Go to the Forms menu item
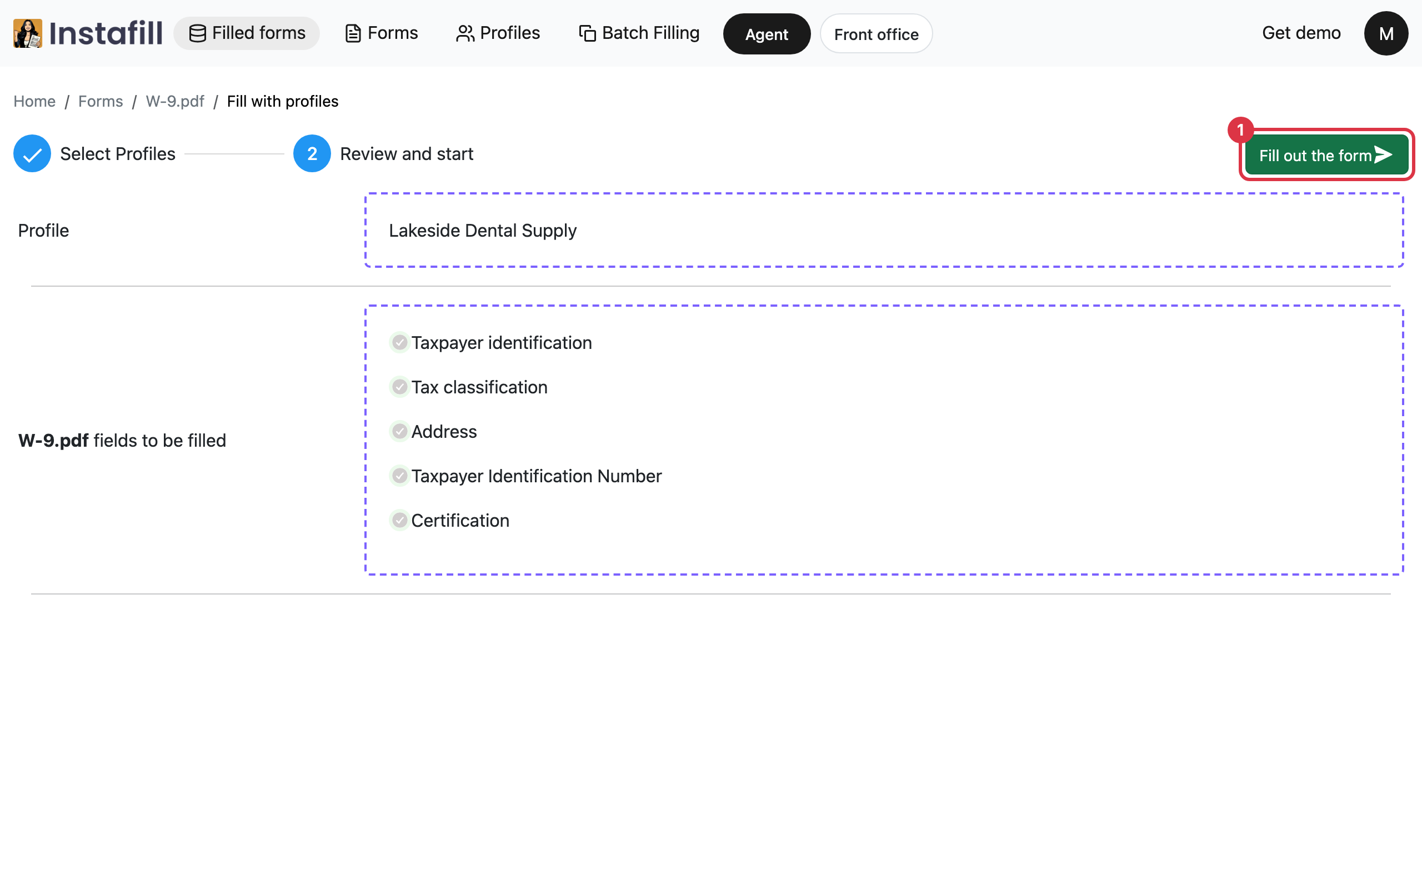1422x889 pixels. [x=382, y=33]
